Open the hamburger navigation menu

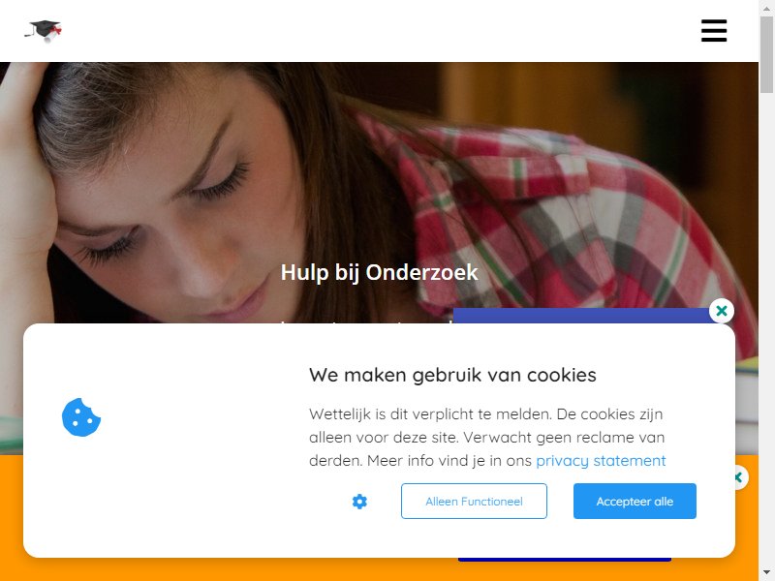714,31
